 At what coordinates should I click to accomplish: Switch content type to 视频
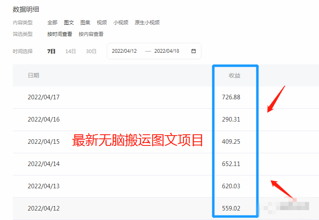pos(102,23)
